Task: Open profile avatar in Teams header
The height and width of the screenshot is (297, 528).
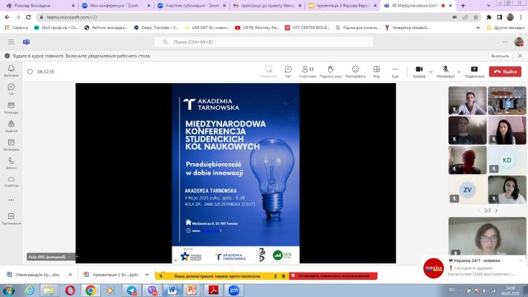Action: coord(519,42)
